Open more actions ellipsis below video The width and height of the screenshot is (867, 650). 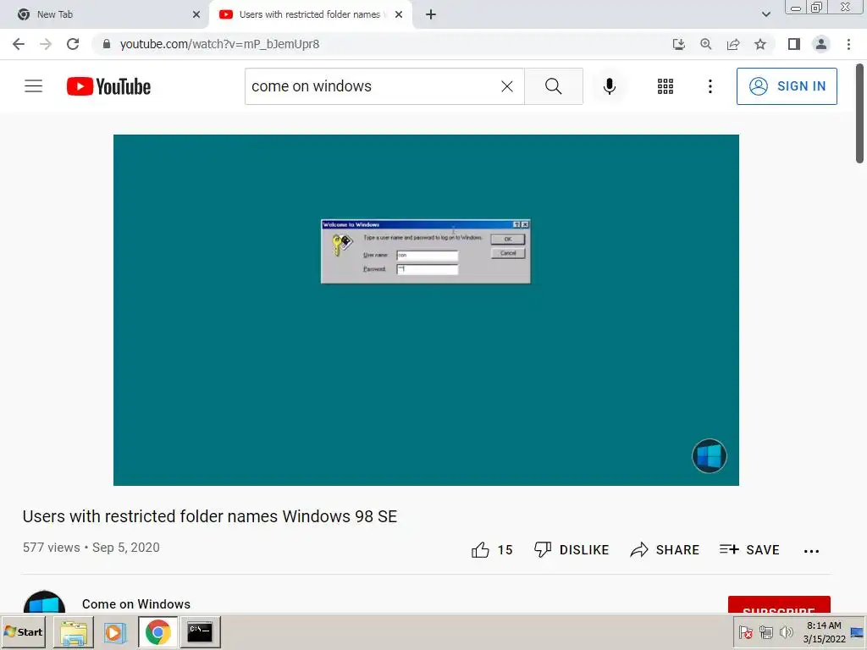pos(811,550)
